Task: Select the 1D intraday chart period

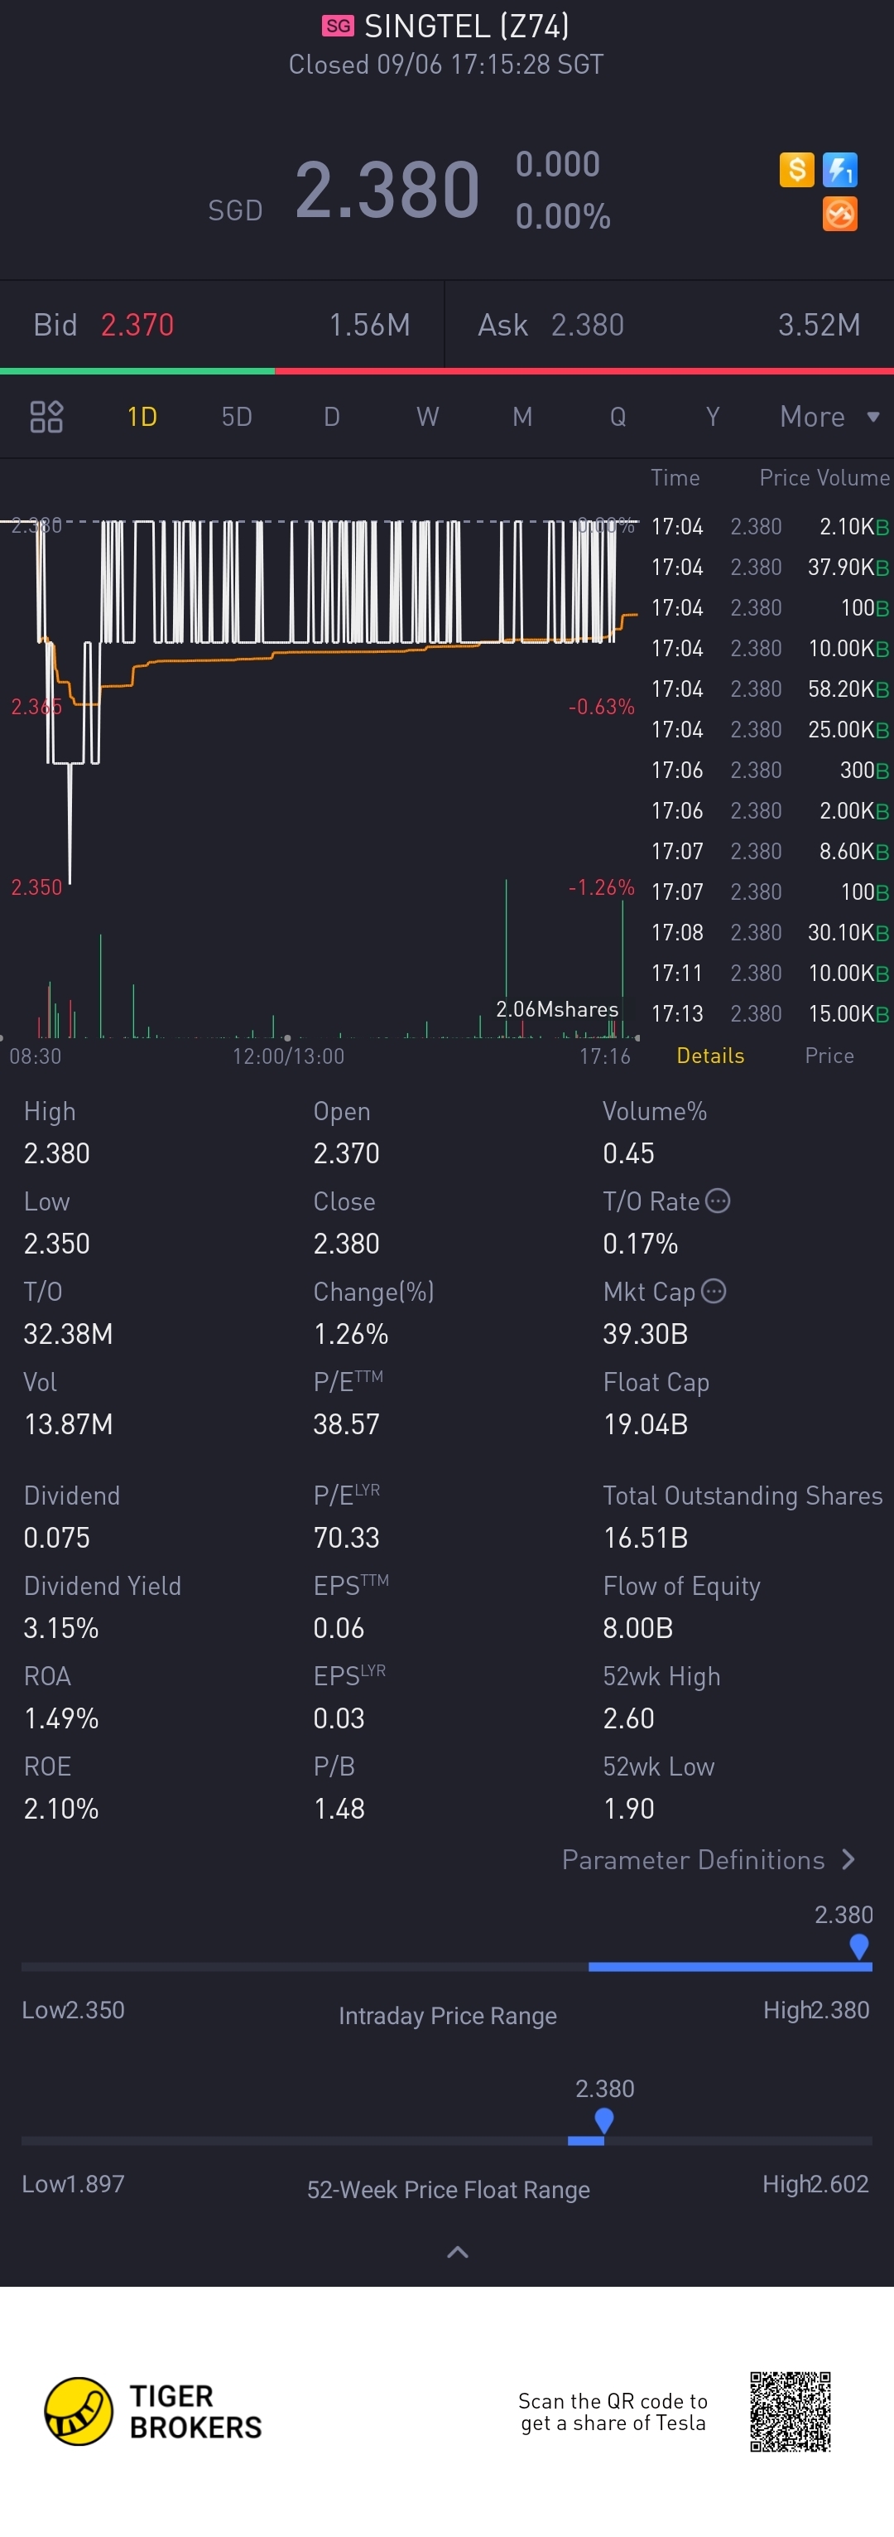Action: [142, 417]
